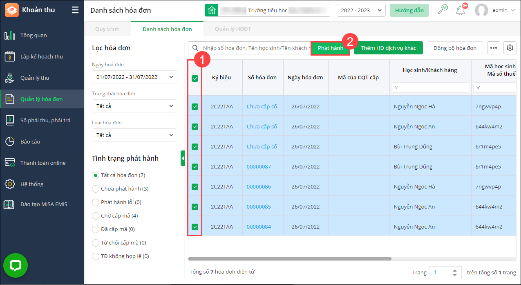
Task: Open the three-dot more options button
Action: pos(493,48)
